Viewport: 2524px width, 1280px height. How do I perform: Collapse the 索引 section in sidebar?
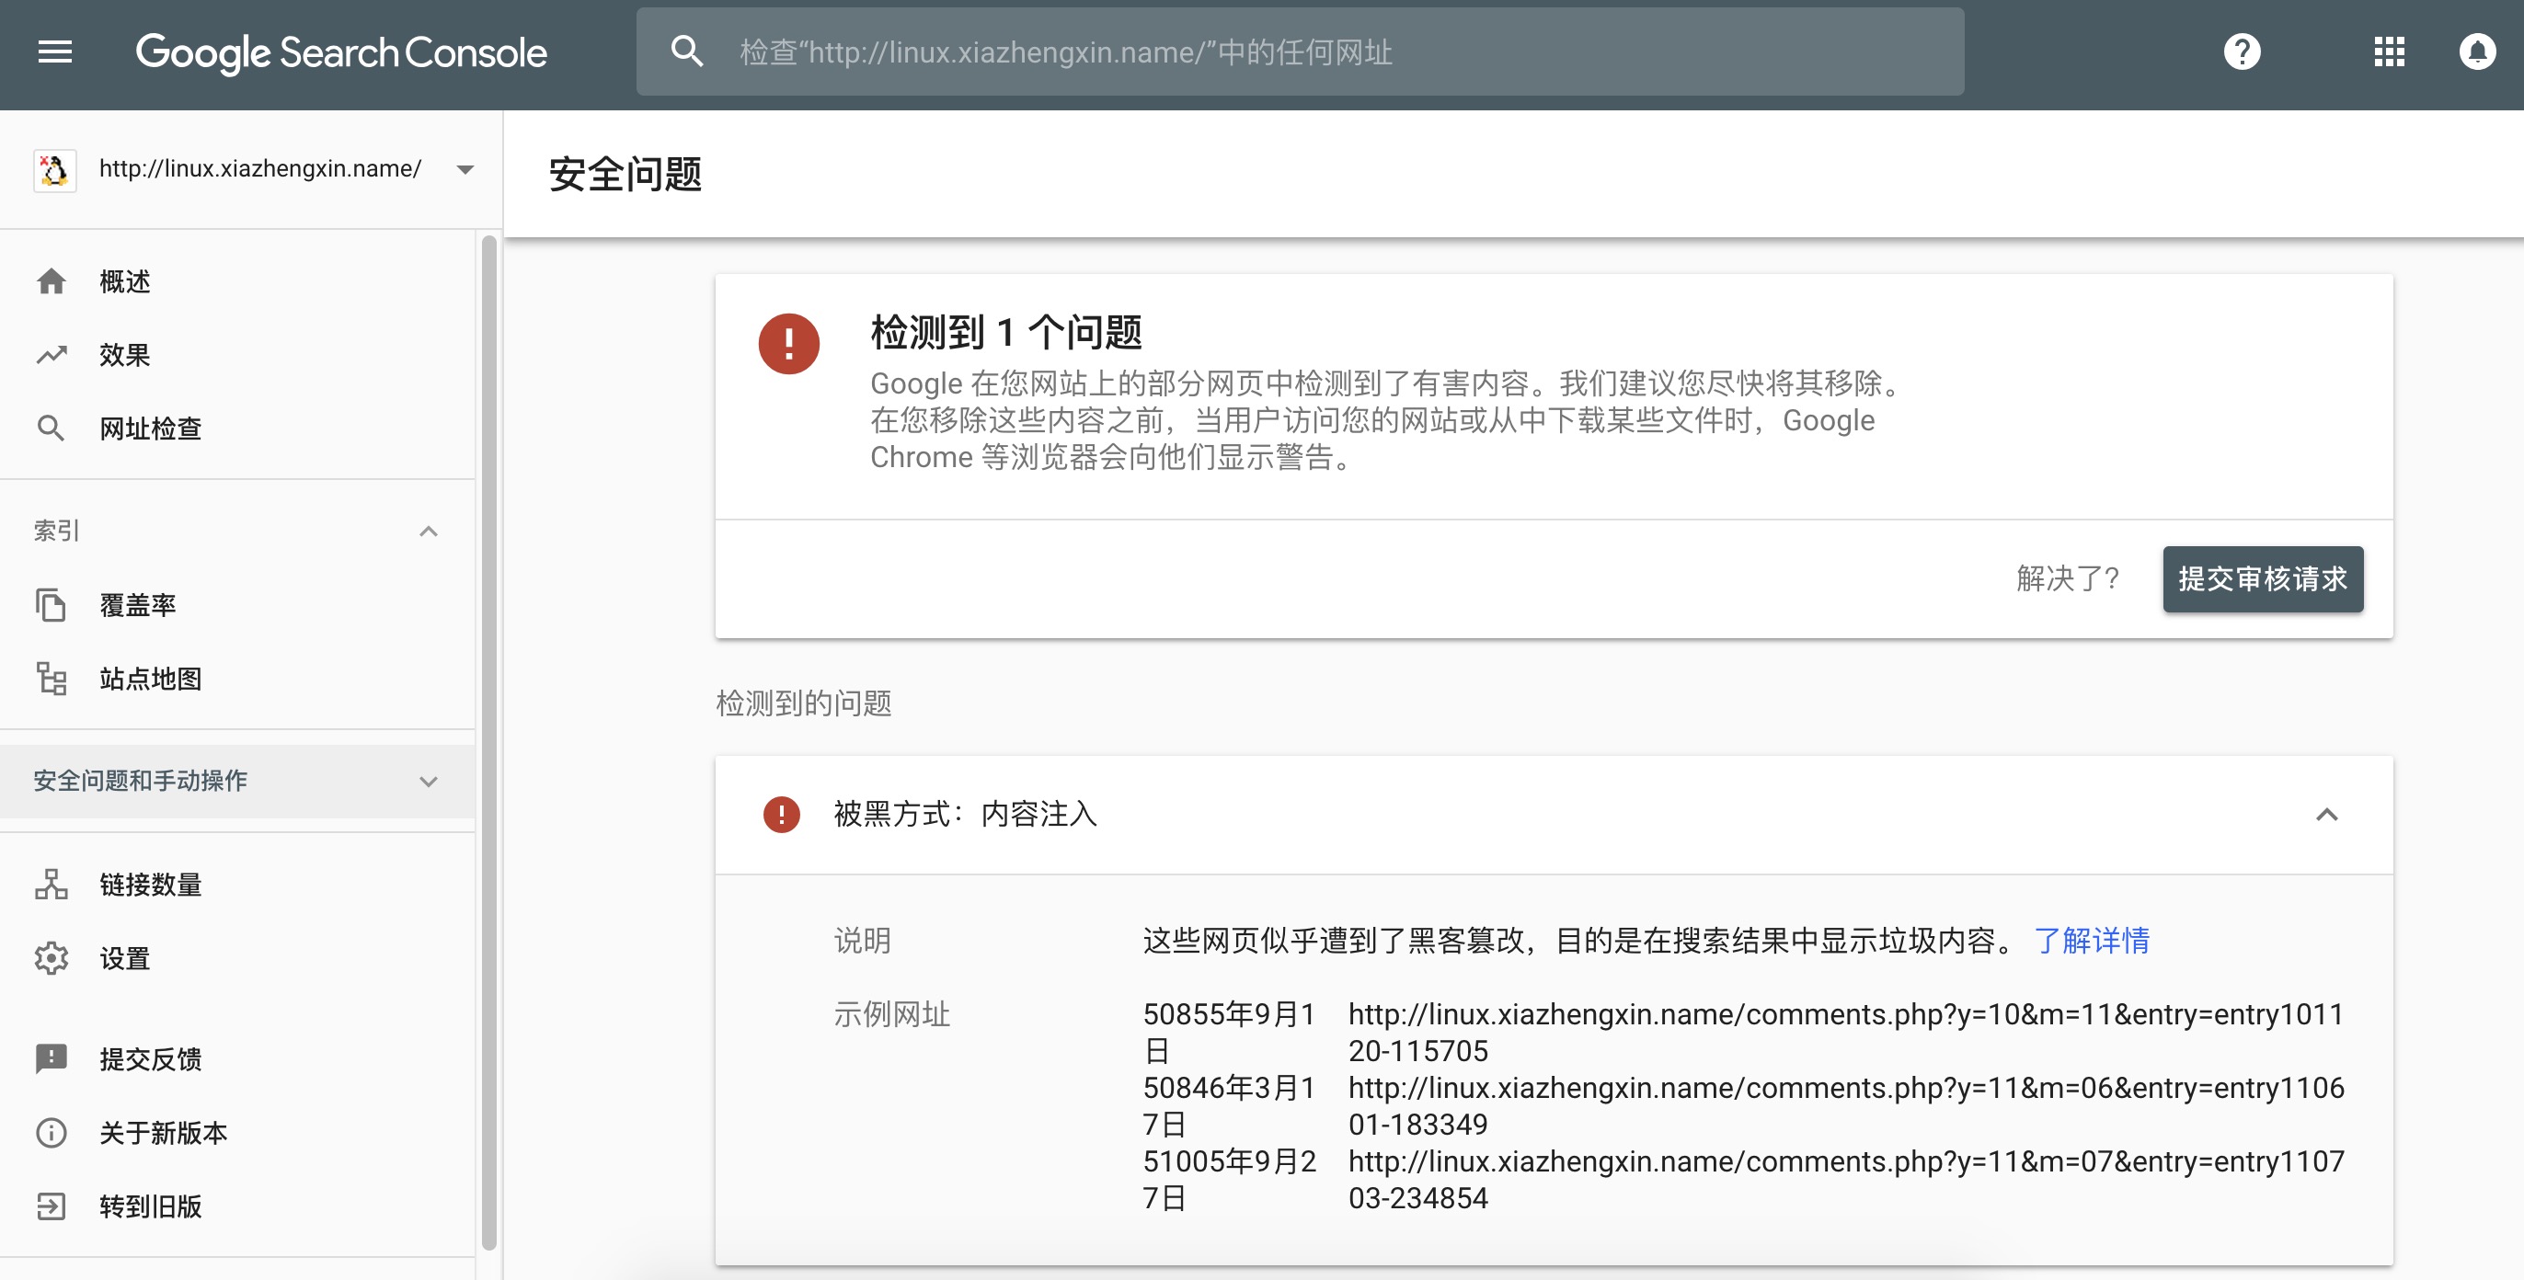tap(427, 530)
